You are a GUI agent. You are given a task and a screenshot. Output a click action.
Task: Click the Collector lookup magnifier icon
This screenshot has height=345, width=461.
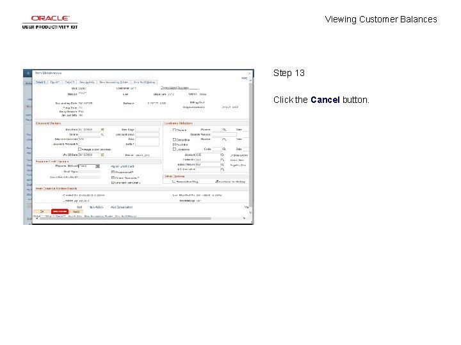coord(222,160)
